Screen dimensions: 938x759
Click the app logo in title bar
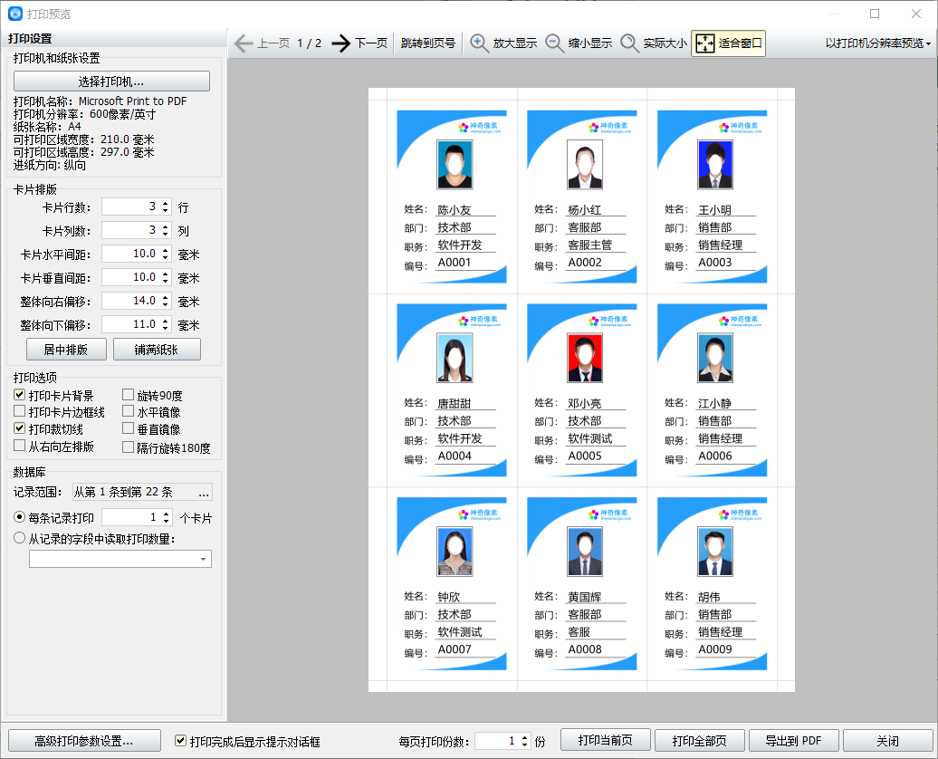(14, 14)
